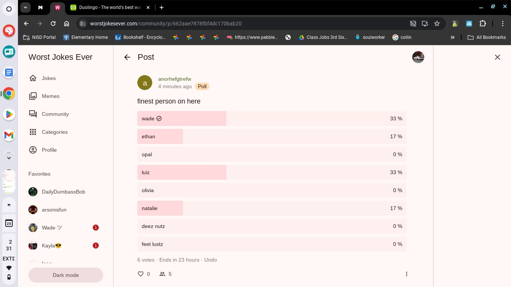Viewport: 511px width, 287px height.
Task: Select the natalie poll result bar
Action: coord(272,208)
